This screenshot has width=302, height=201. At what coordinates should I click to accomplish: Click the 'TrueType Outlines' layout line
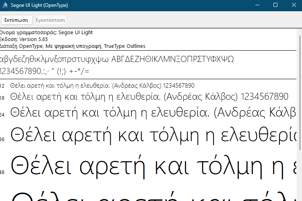(x=72, y=46)
